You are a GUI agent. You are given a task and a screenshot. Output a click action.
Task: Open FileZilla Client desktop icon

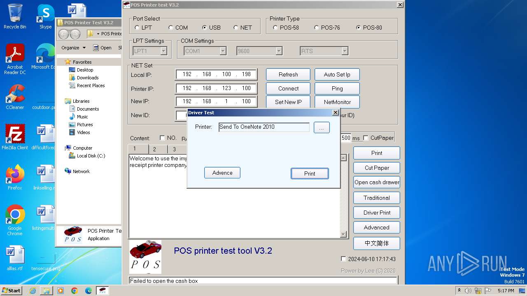pyautogui.click(x=15, y=137)
